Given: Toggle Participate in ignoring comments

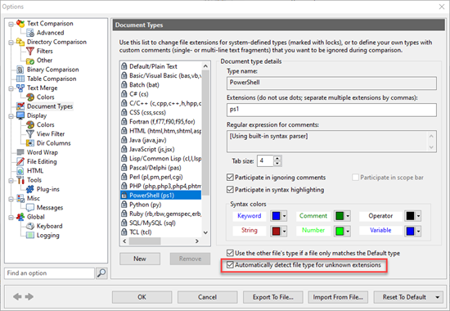Looking at the screenshot, I should click(x=230, y=177).
